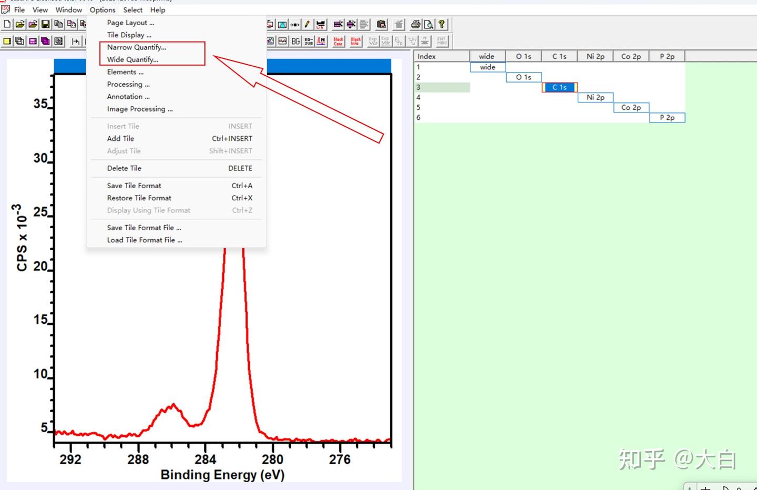Screen dimensions: 757x490
Task: Open the element Library toolbar icon
Action: [320, 24]
